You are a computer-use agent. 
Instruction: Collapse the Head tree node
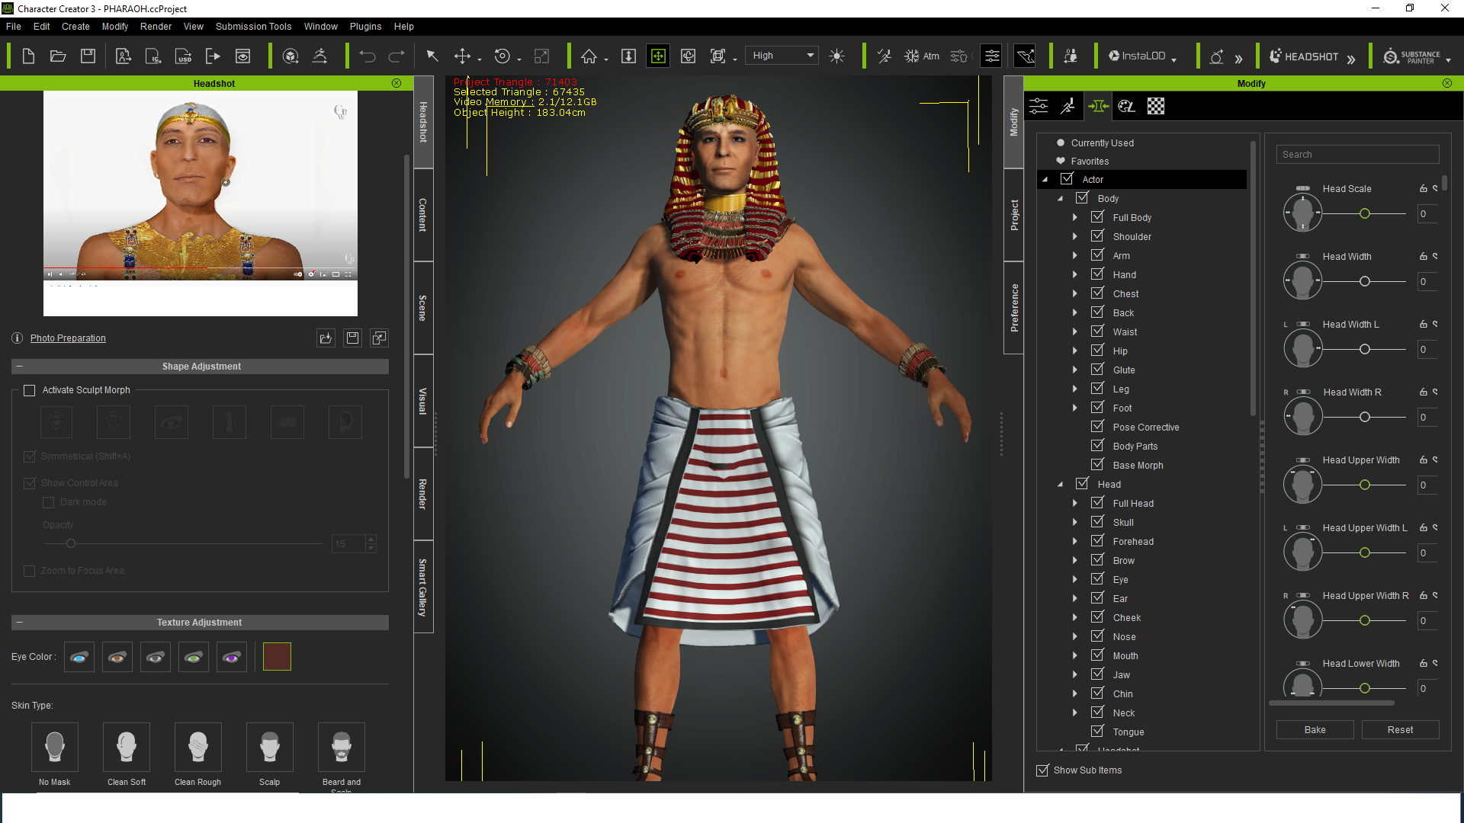tap(1060, 485)
